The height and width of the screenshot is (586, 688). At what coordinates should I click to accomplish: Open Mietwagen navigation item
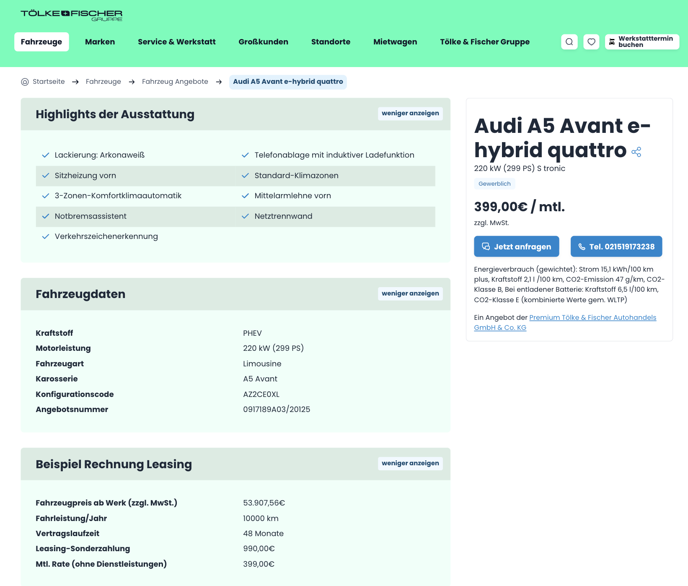pyautogui.click(x=395, y=42)
